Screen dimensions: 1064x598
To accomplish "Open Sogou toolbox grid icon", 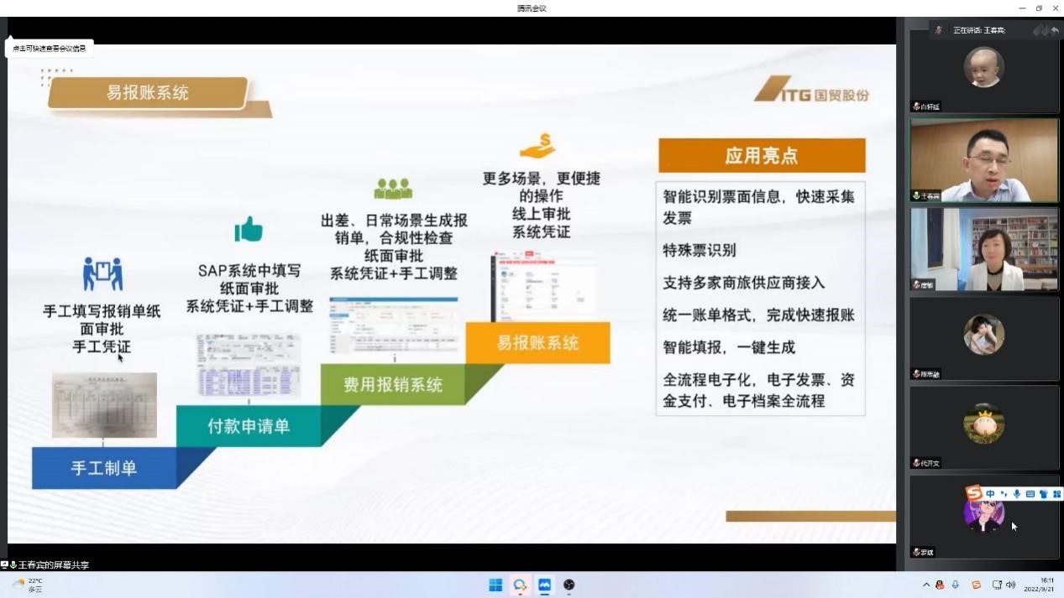I will (1056, 494).
